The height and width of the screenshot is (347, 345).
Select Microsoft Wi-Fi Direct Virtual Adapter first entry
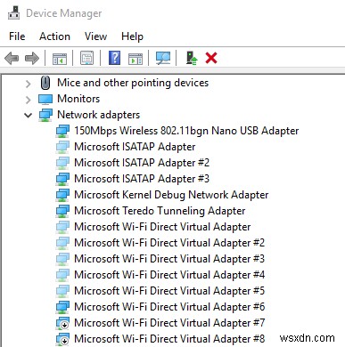point(162,227)
